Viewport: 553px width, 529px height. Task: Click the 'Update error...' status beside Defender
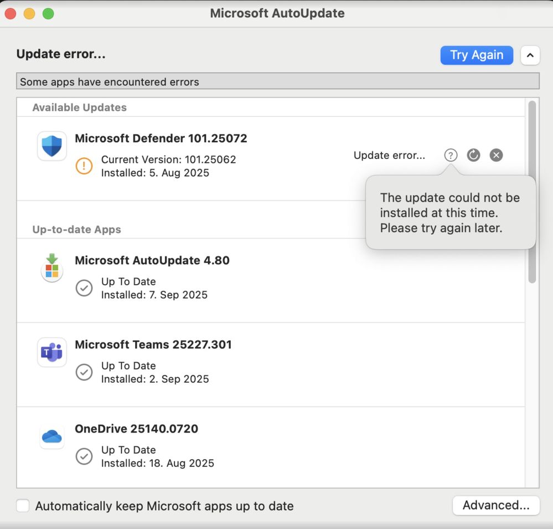click(389, 155)
